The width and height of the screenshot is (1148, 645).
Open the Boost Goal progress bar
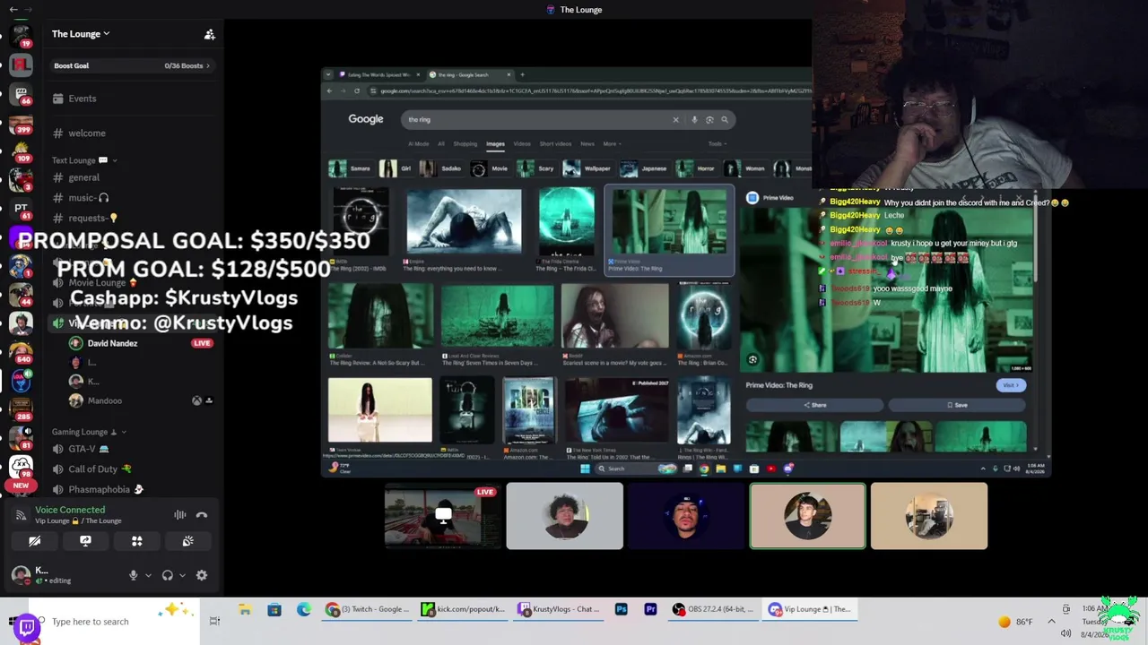[132, 65]
